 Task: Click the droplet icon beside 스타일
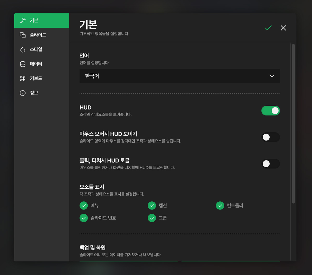(23, 50)
